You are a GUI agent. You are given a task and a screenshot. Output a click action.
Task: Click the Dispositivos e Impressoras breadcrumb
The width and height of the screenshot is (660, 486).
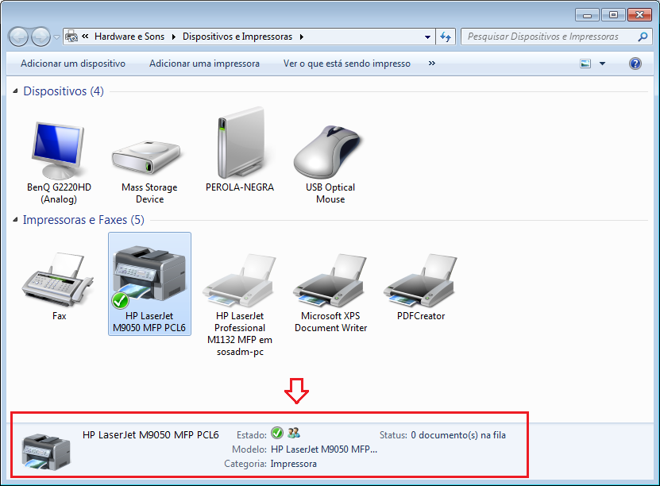(237, 37)
